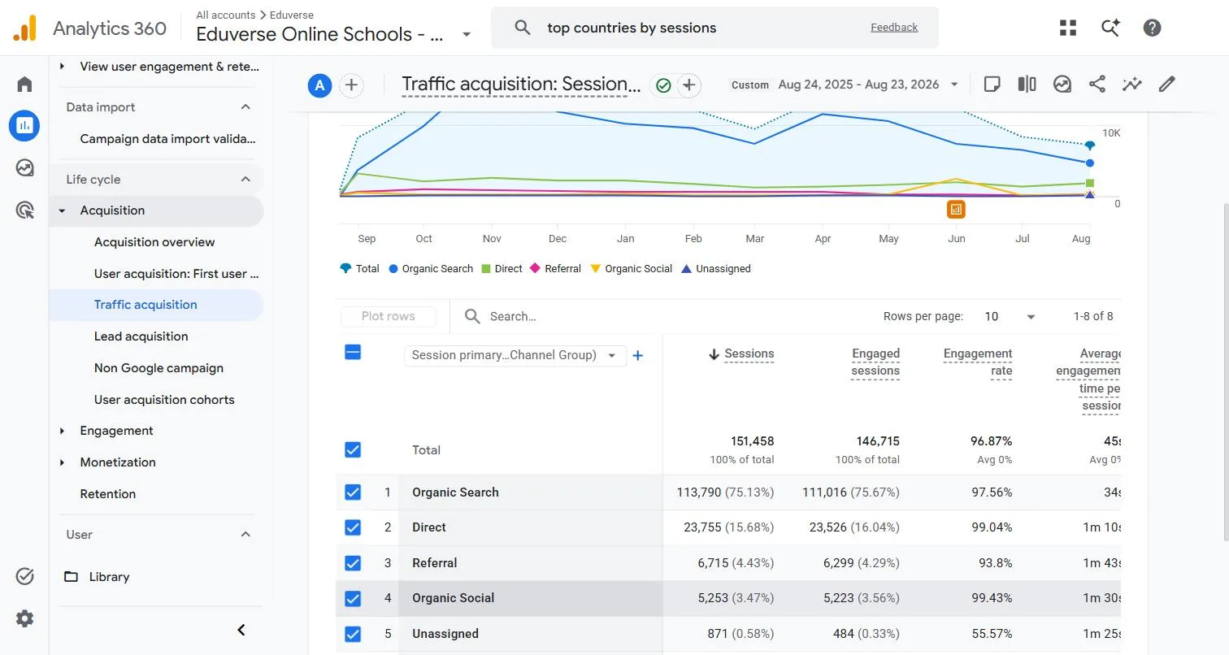The image size is (1229, 655).
Task: Open the property selector dropdown arrow
Action: click(x=467, y=34)
